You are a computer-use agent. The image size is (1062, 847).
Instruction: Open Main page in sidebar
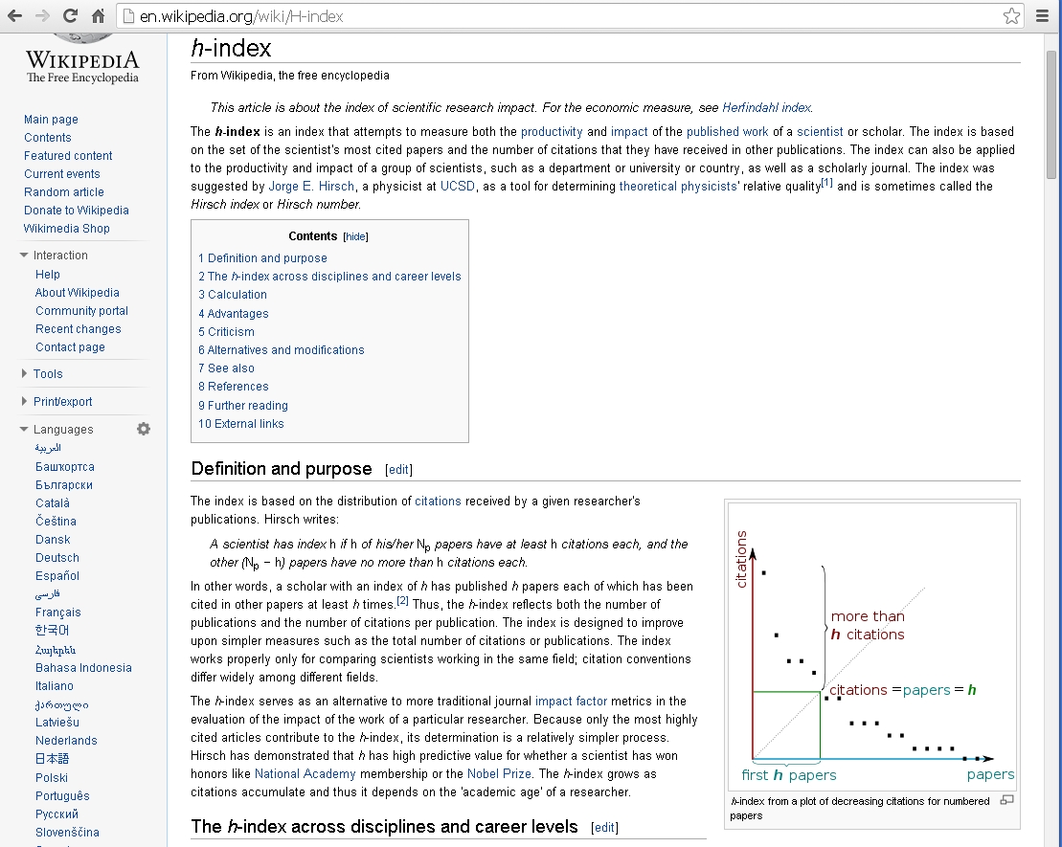tap(51, 120)
